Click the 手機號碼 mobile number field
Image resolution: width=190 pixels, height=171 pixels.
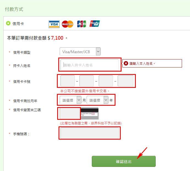90,133
